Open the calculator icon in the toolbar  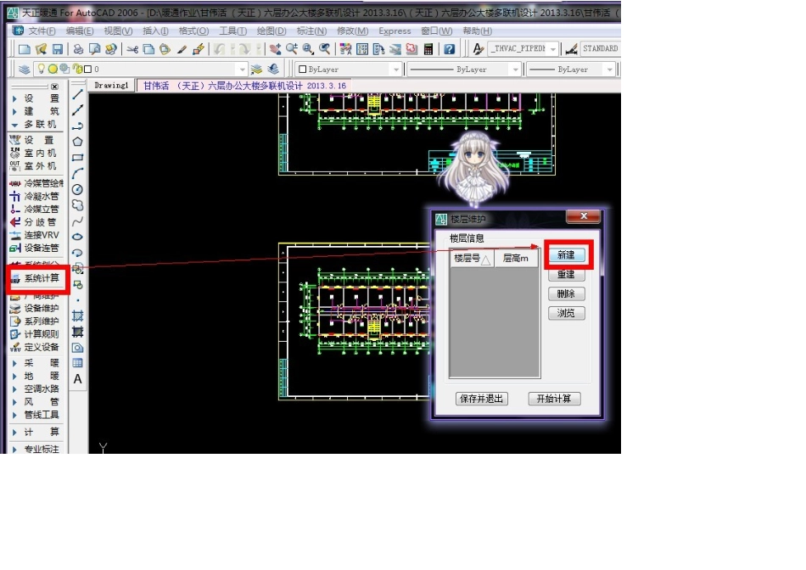click(x=428, y=49)
